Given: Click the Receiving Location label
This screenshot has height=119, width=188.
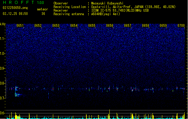Looking at the screenshot, I should pos(70,7).
